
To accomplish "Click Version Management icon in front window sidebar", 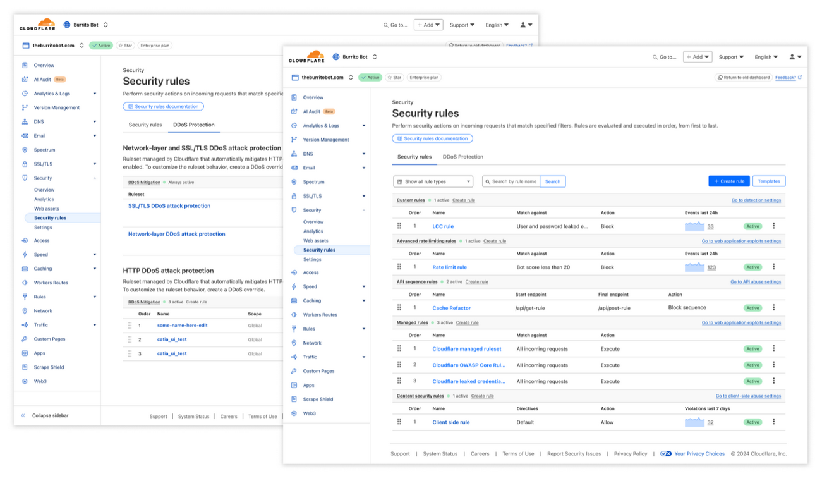I will tap(294, 140).
